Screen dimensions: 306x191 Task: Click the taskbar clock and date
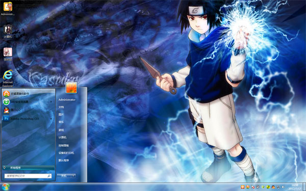(x=295, y=187)
